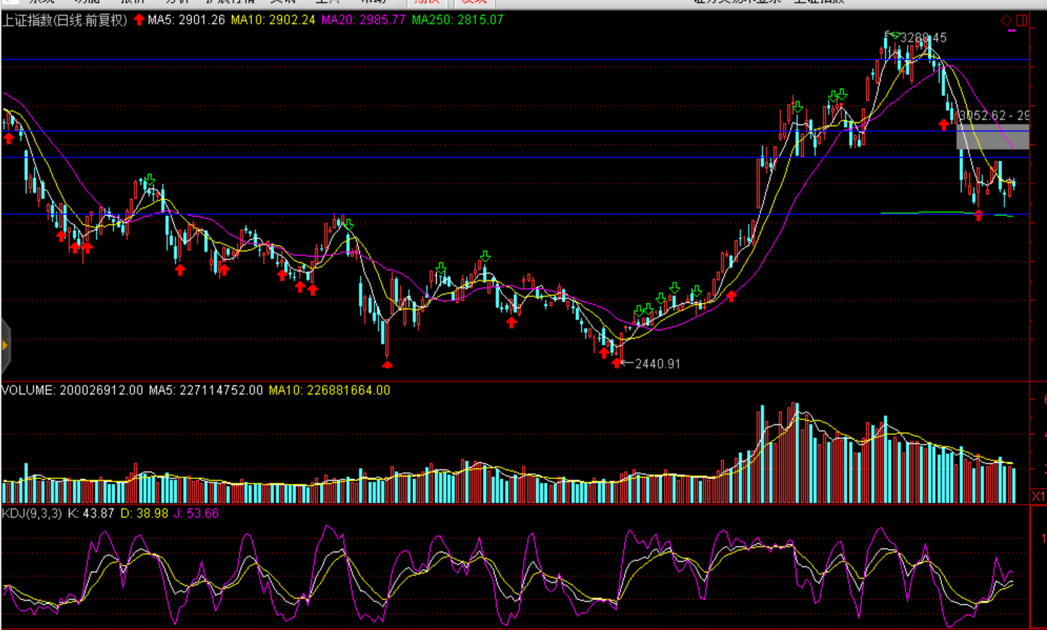
Task: Click the MA250: 2815.07 green label
Action: tap(457, 20)
